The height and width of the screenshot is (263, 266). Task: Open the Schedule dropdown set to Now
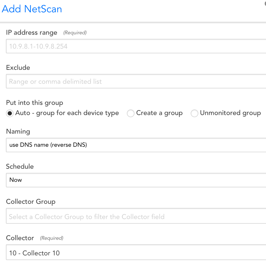tap(136, 180)
